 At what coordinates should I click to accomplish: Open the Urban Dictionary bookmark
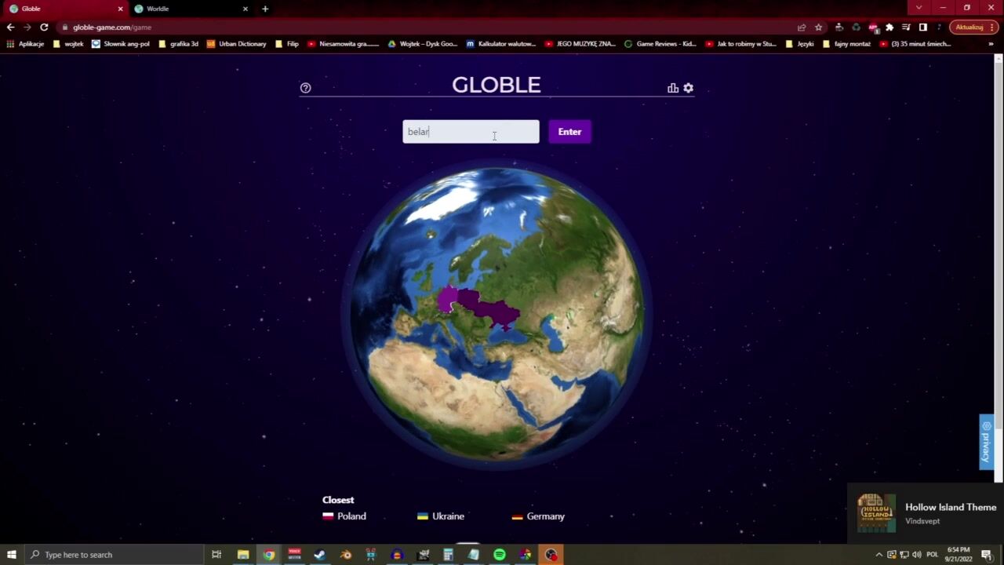236,44
